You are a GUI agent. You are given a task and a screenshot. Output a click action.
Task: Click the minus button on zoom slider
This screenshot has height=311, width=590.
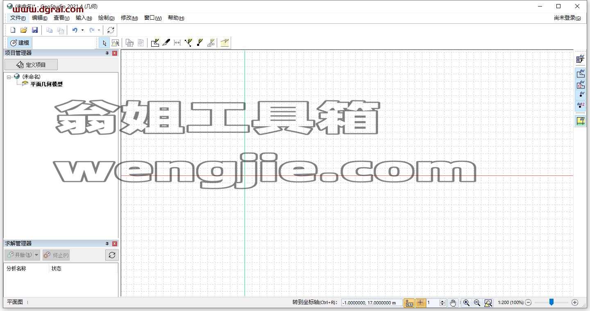tap(528, 302)
